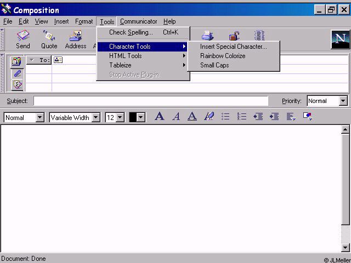
Task: Click the larger font size A icon
Action: [160, 117]
